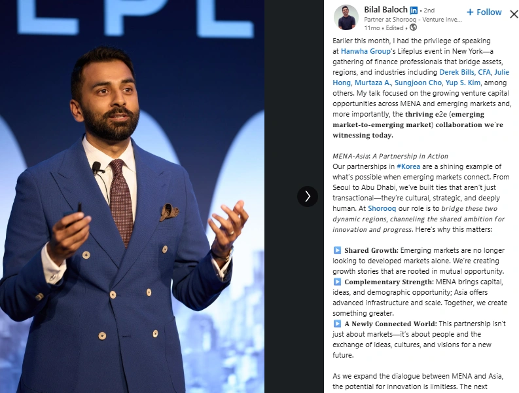The image size is (519, 393).
Task: Open the Derek Bills, CFA profile link
Action: pos(465,72)
